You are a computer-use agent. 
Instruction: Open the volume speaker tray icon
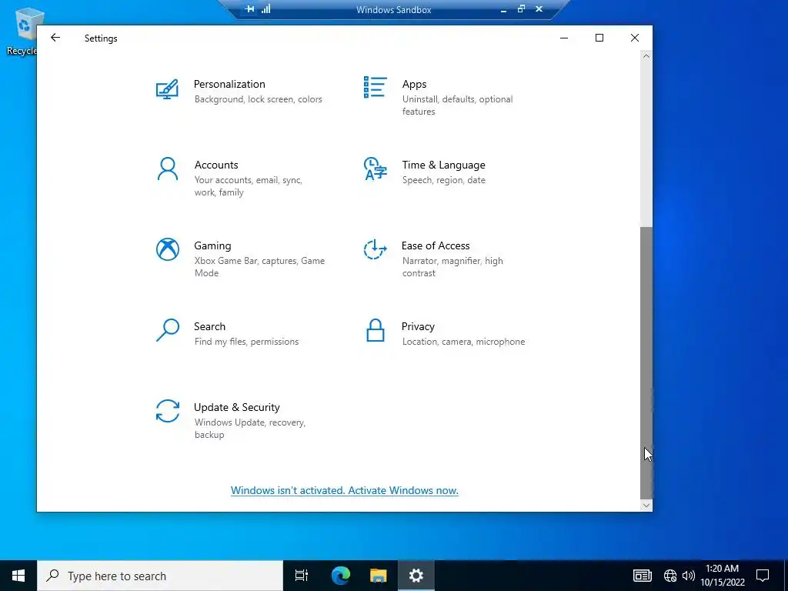tap(689, 576)
